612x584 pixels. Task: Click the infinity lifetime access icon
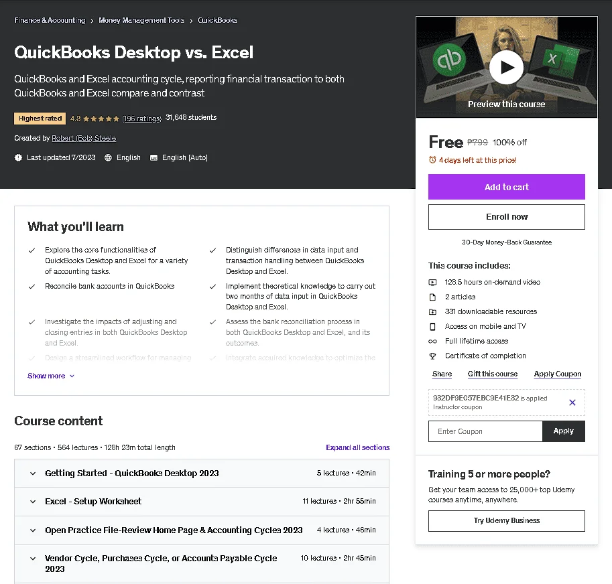[x=432, y=342]
